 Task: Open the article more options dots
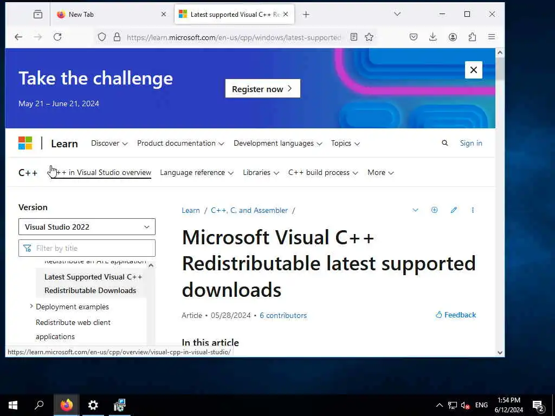(473, 210)
